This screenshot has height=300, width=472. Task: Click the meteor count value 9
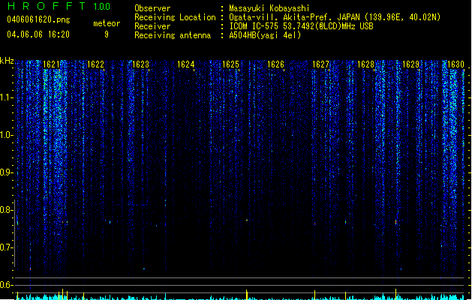point(107,34)
